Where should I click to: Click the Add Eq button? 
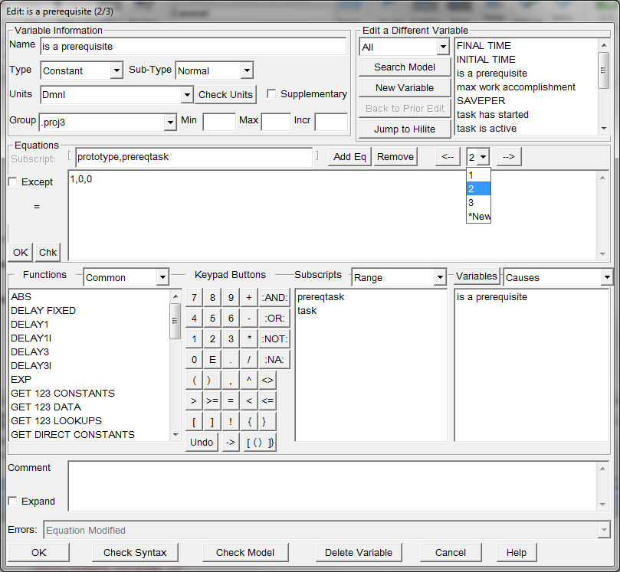[x=349, y=157]
